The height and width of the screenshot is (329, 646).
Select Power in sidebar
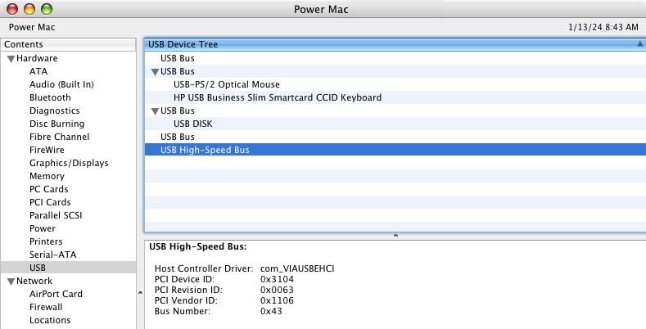point(42,228)
